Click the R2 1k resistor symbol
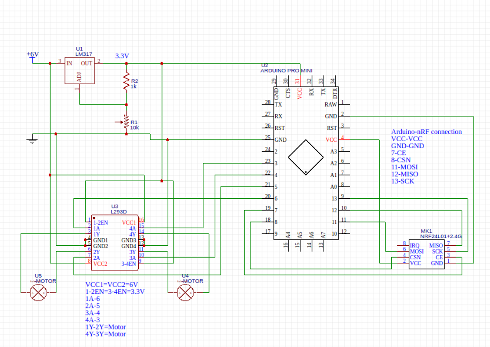The width and height of the screenshot is (490, 347). [x=126, y=82]
